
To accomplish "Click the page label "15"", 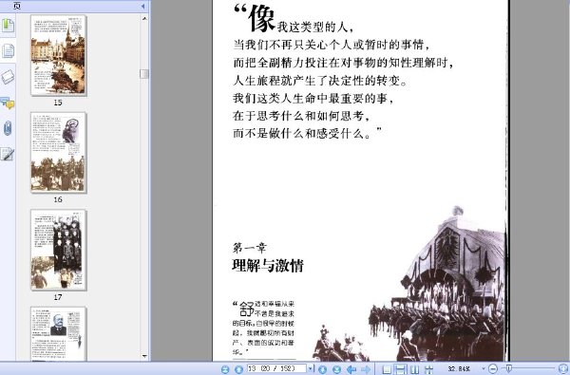I will coord(58,103).
